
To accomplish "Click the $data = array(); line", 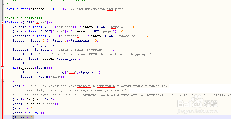I will [28, 113].
